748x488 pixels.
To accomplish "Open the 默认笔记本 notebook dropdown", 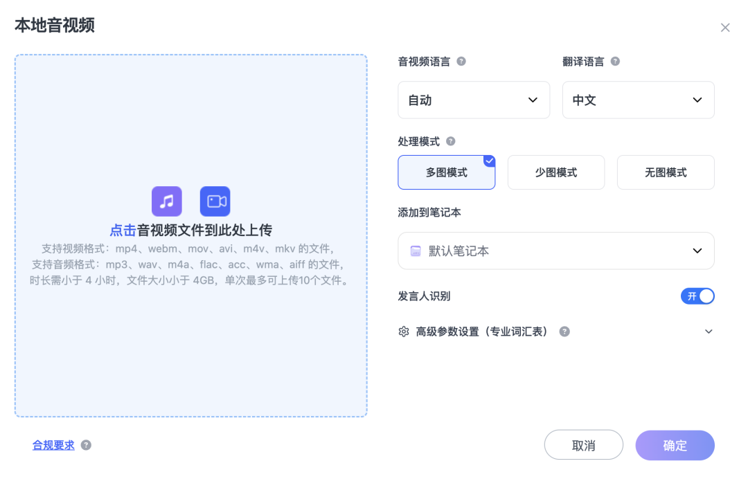I will (x=555, y=251).
